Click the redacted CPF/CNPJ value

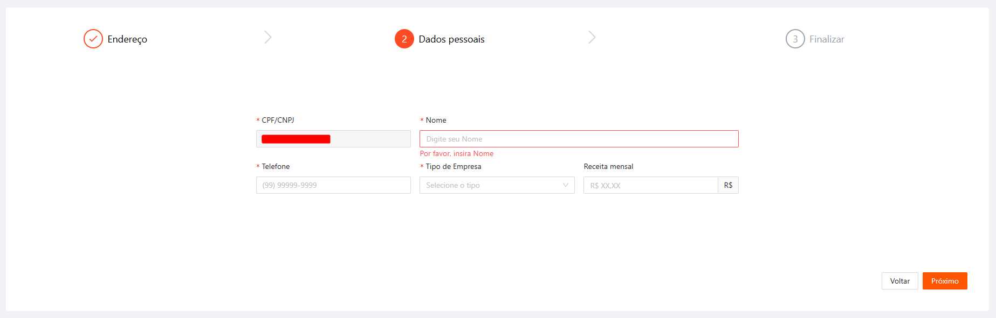coord(295,139)
